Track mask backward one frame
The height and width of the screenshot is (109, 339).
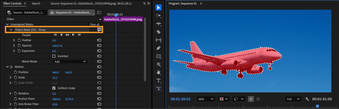(55, 35)
